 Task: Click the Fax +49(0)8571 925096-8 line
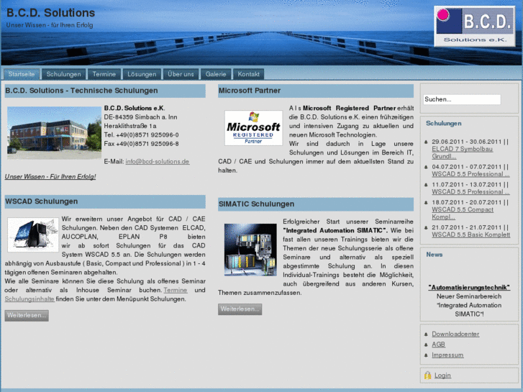(x=142, y=144)
